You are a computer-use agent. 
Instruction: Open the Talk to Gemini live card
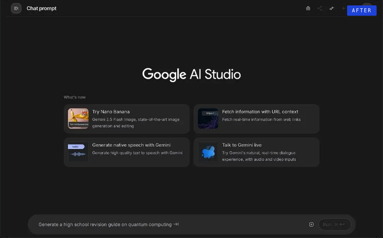(256, 152)
